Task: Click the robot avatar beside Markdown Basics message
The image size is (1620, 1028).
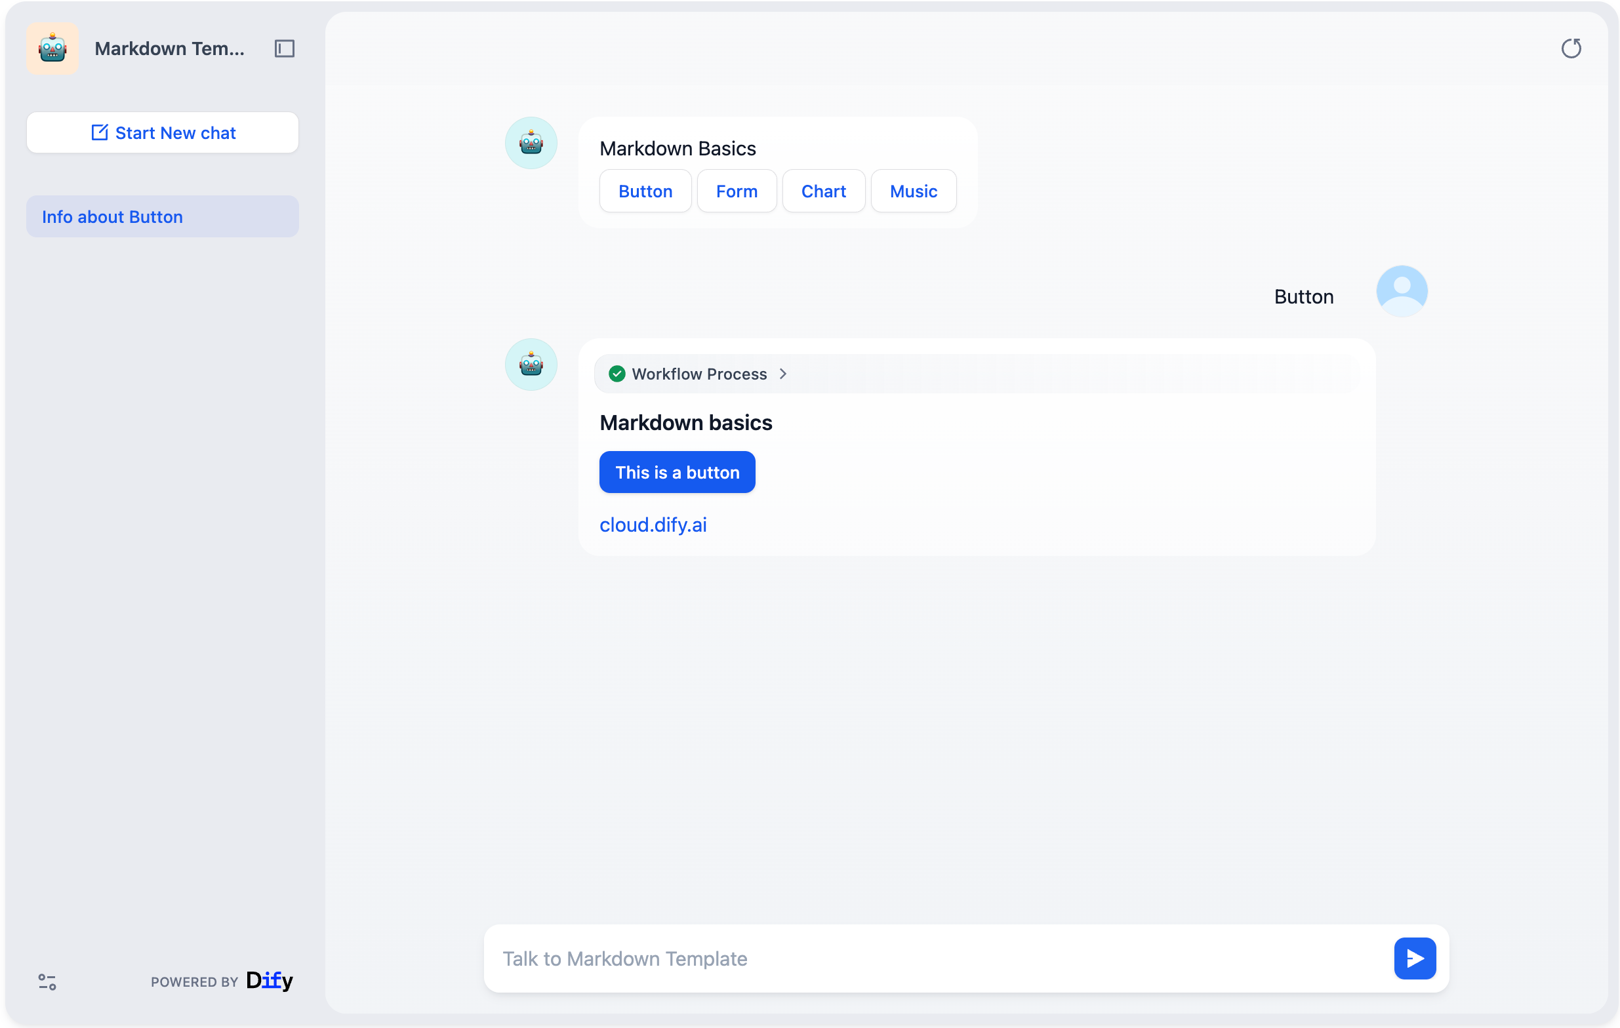Action: click(x=531, y=143)
